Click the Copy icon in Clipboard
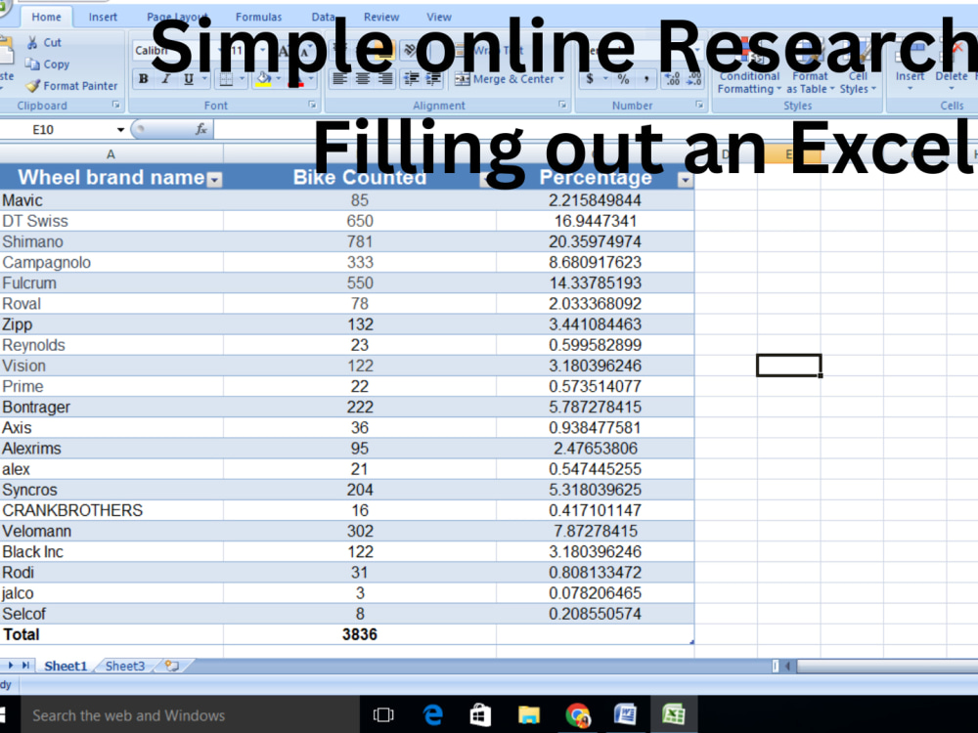The width and height of the screenshot is (978, 733). pyautogui.click(x=32, y=64)
